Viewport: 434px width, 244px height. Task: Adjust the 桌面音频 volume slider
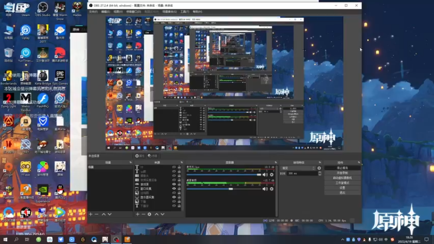point(224,189)
